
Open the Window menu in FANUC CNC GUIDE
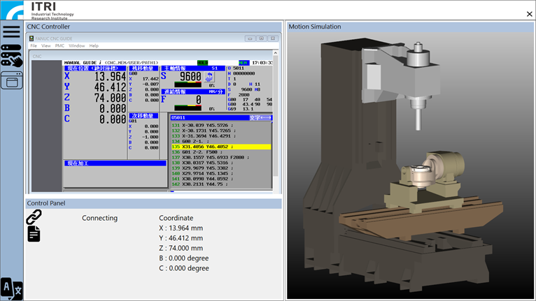tap(77, 45)
